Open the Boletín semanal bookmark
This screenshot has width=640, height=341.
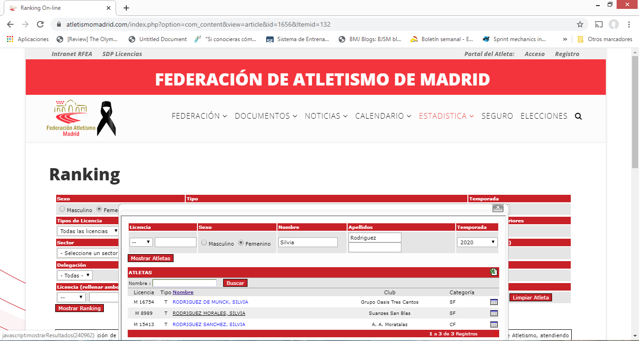click(442, 39)
